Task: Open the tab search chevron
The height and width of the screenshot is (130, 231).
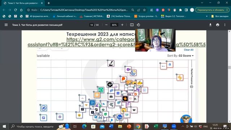Action: (x=202, y=3)
